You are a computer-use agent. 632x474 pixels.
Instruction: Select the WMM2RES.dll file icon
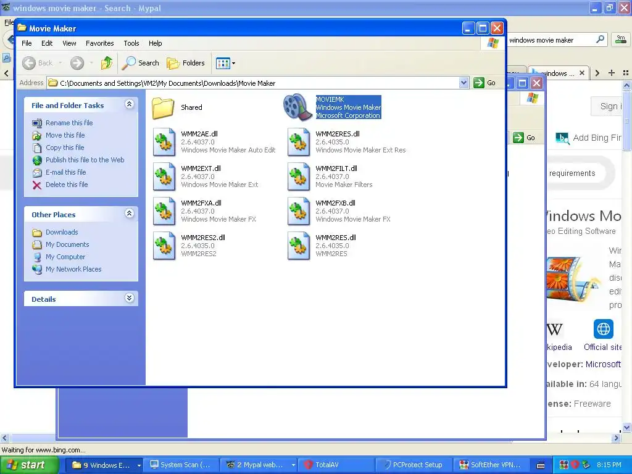coord(299,246)
